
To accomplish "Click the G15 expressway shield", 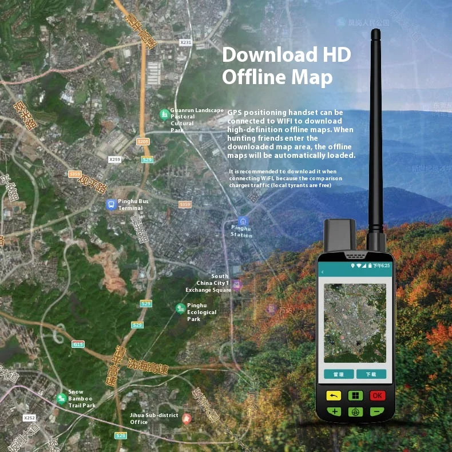I will 78,344.
